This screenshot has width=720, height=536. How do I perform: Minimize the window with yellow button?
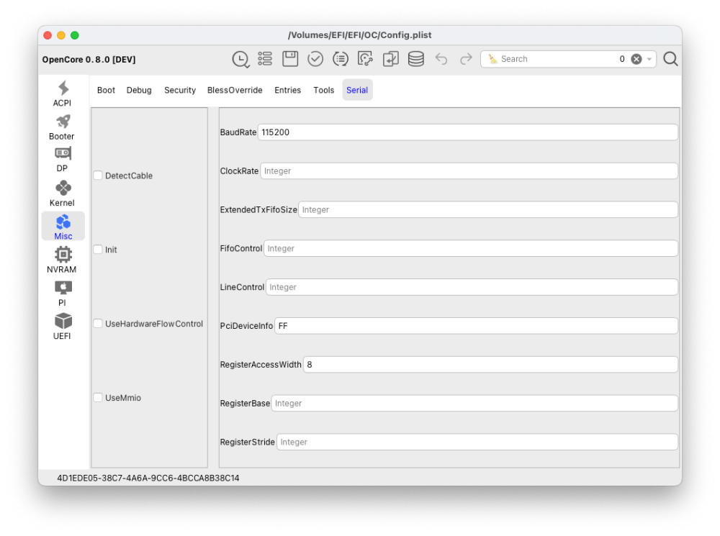(61, 35)
